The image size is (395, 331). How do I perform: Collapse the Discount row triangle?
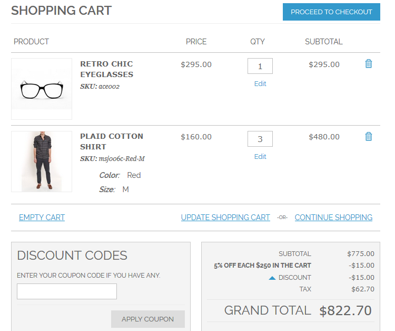click(x=272, y=278)
